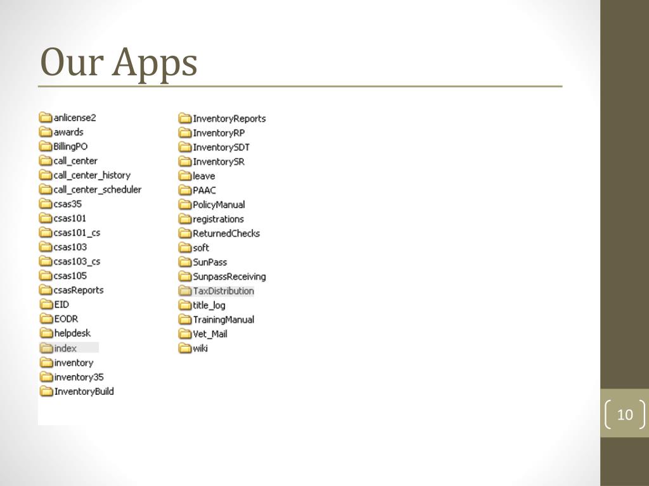Select the BillingPO folder icon
The height and width of the screenshot is (486, 649).
pyautogui.click(x=46, y=146)
